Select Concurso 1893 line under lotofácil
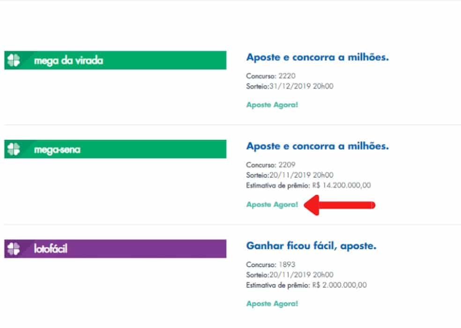Screen dimensions: 461x328 click(x=270, y=264)
